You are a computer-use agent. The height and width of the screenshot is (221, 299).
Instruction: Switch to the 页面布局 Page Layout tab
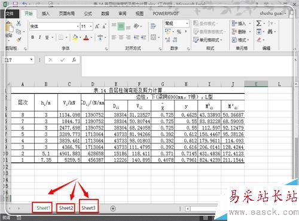point(67,14)
